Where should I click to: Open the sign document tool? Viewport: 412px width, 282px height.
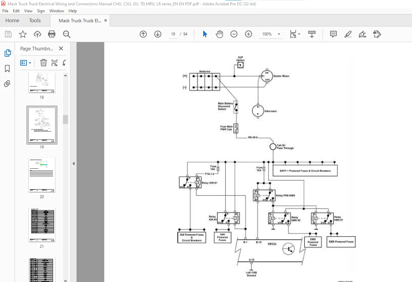coord(363,34)
